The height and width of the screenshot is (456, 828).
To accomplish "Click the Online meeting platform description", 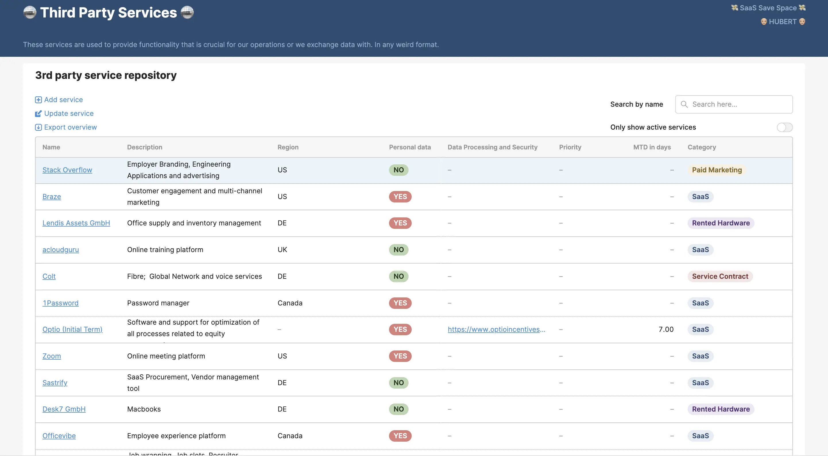I will 166,356.
